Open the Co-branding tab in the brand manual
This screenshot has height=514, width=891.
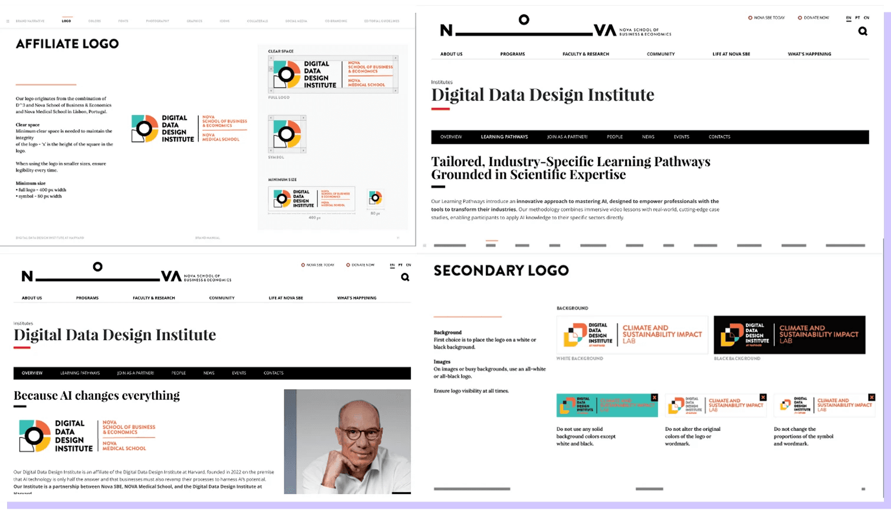coord(336,21)
